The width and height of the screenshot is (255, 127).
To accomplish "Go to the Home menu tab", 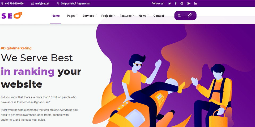I will (x=56, y=16).
